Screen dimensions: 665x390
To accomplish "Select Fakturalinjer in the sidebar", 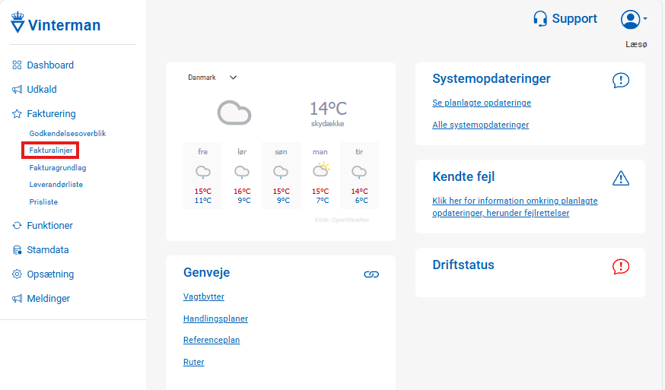I will pos(51,150).
